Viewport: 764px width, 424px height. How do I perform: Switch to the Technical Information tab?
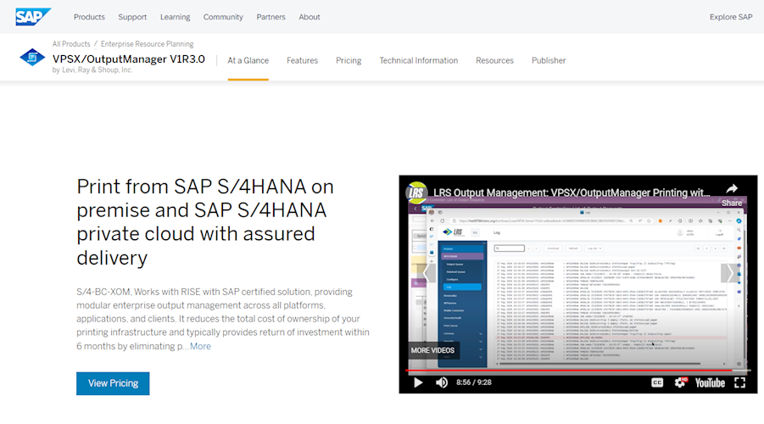click(x=418, y=60)
